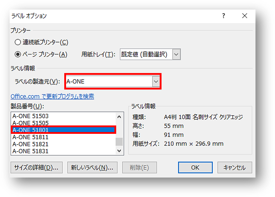Click the キャンセル button
The image size is (275, 197).
pos(235,168)
